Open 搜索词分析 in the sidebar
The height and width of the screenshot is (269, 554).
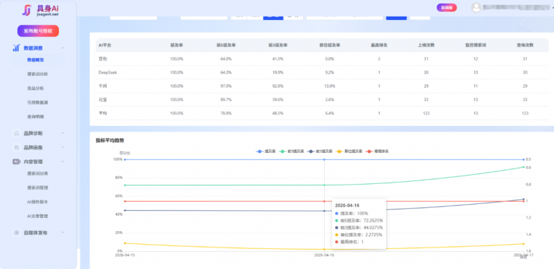[x=37, y=74]
